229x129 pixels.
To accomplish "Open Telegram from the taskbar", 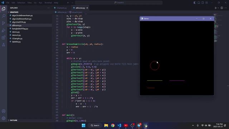I will (139, 125).
